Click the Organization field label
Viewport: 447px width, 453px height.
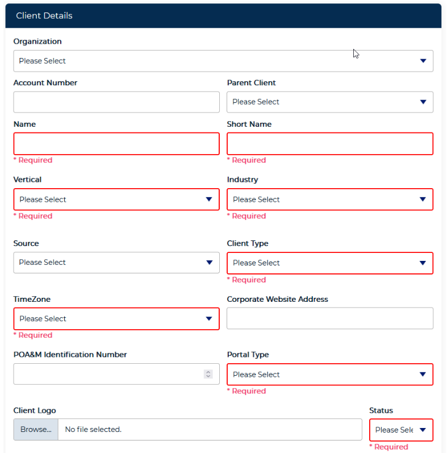pyautogui.click(x=37, y=41)
